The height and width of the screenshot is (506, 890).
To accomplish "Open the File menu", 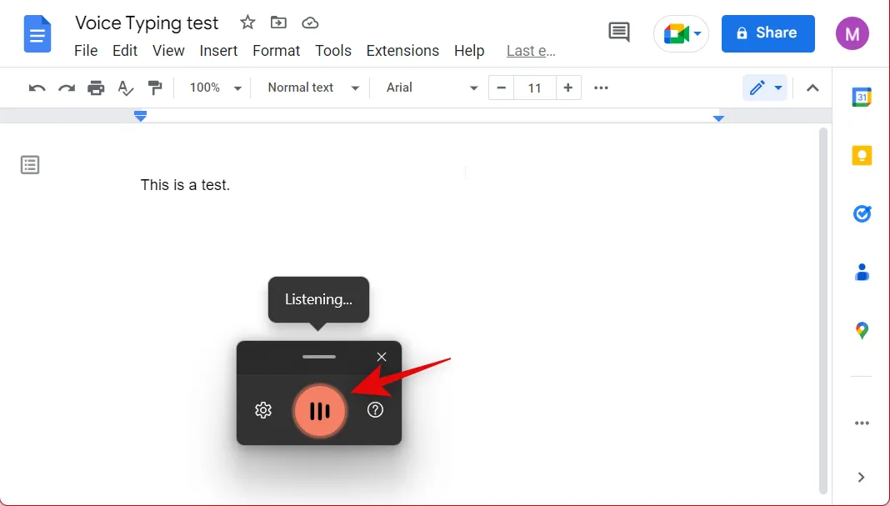I will [86, 51].
